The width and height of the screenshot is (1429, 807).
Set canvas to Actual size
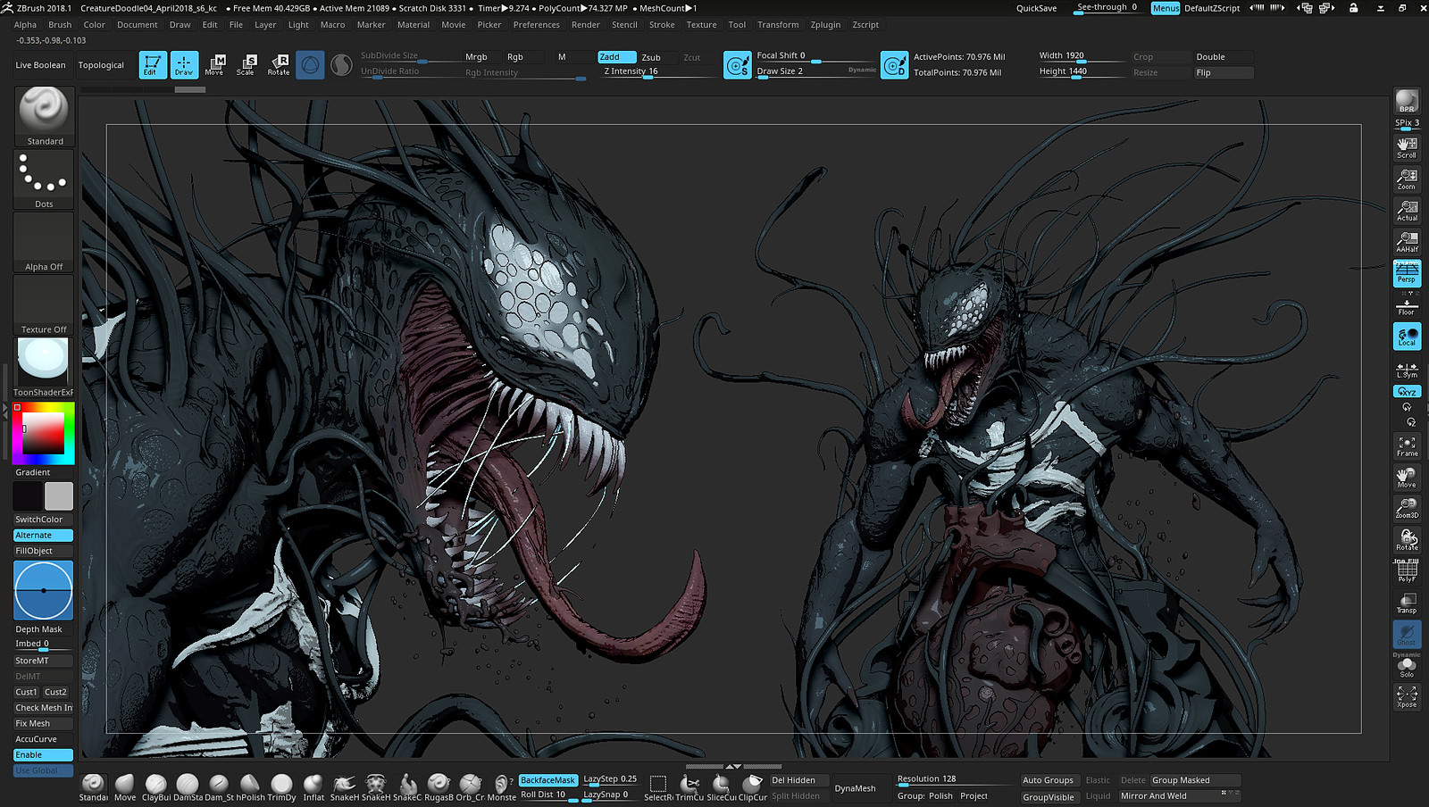[x=1407, y=210]
